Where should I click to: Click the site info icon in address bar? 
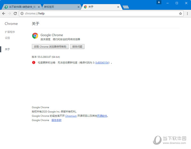[22, 14]
